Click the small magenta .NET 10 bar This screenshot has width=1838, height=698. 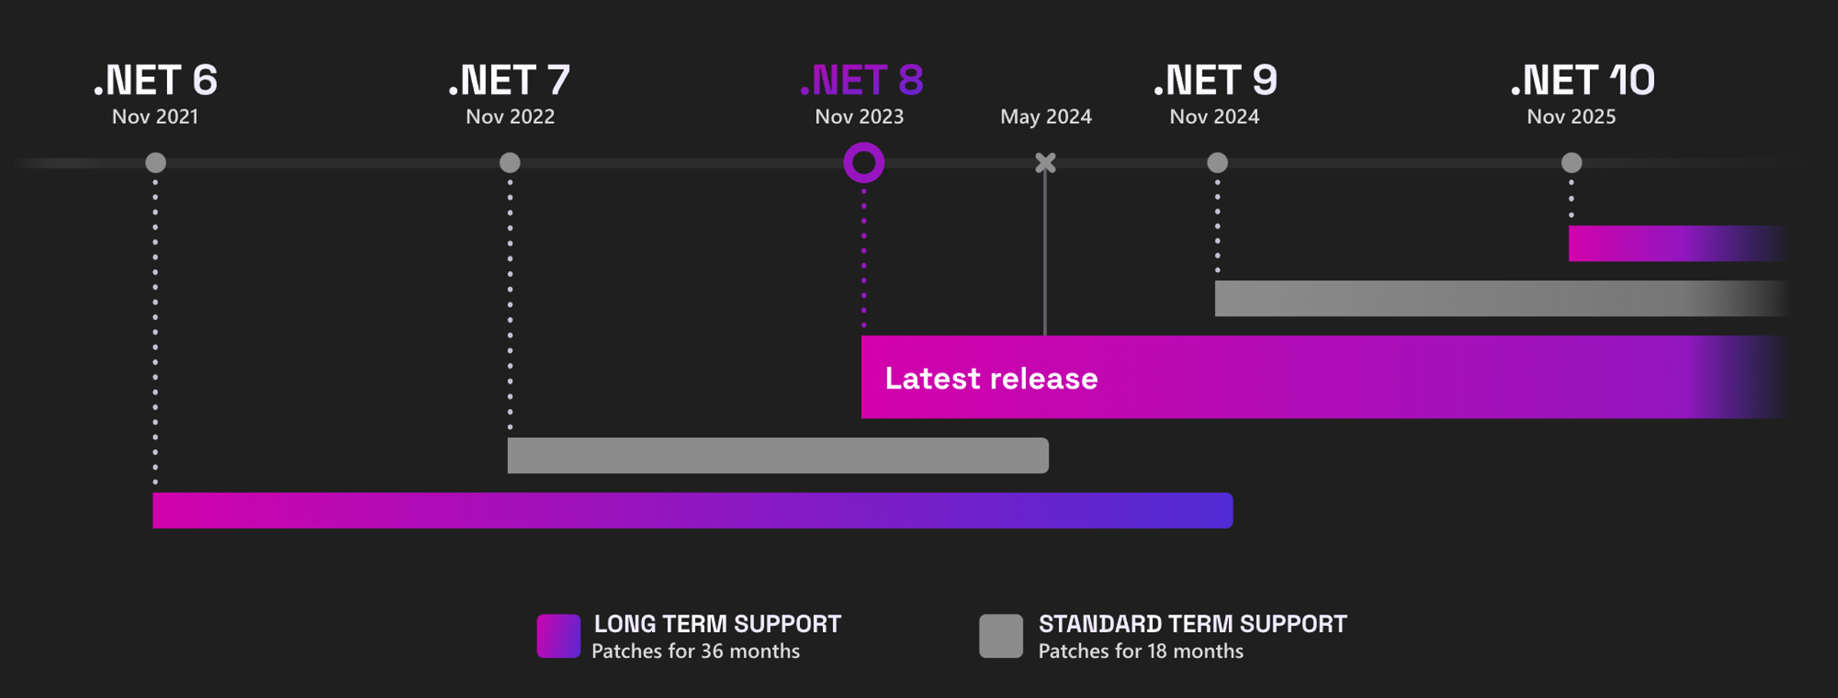(1670, 244)
